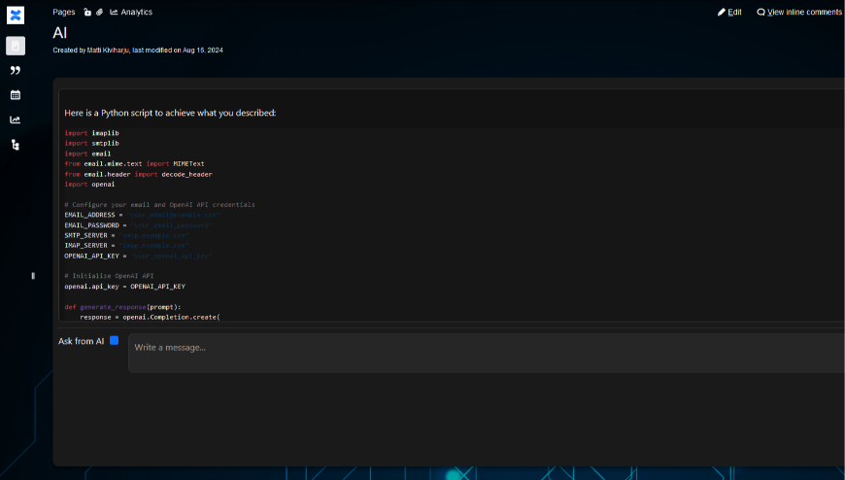The height and width of the screenshot is (480, 845).
Task: Click the 'import imaplib' code line
Action: [91, 133]
